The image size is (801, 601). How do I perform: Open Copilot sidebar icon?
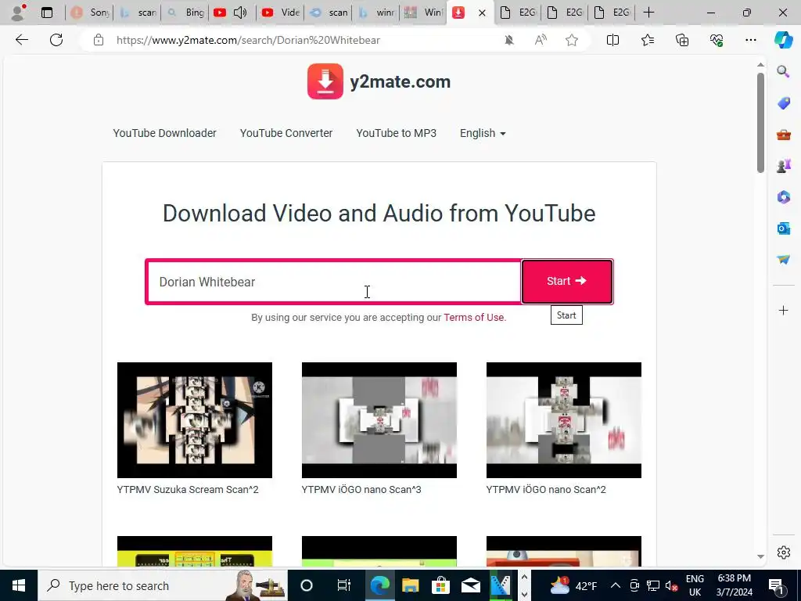click(783, 40)
